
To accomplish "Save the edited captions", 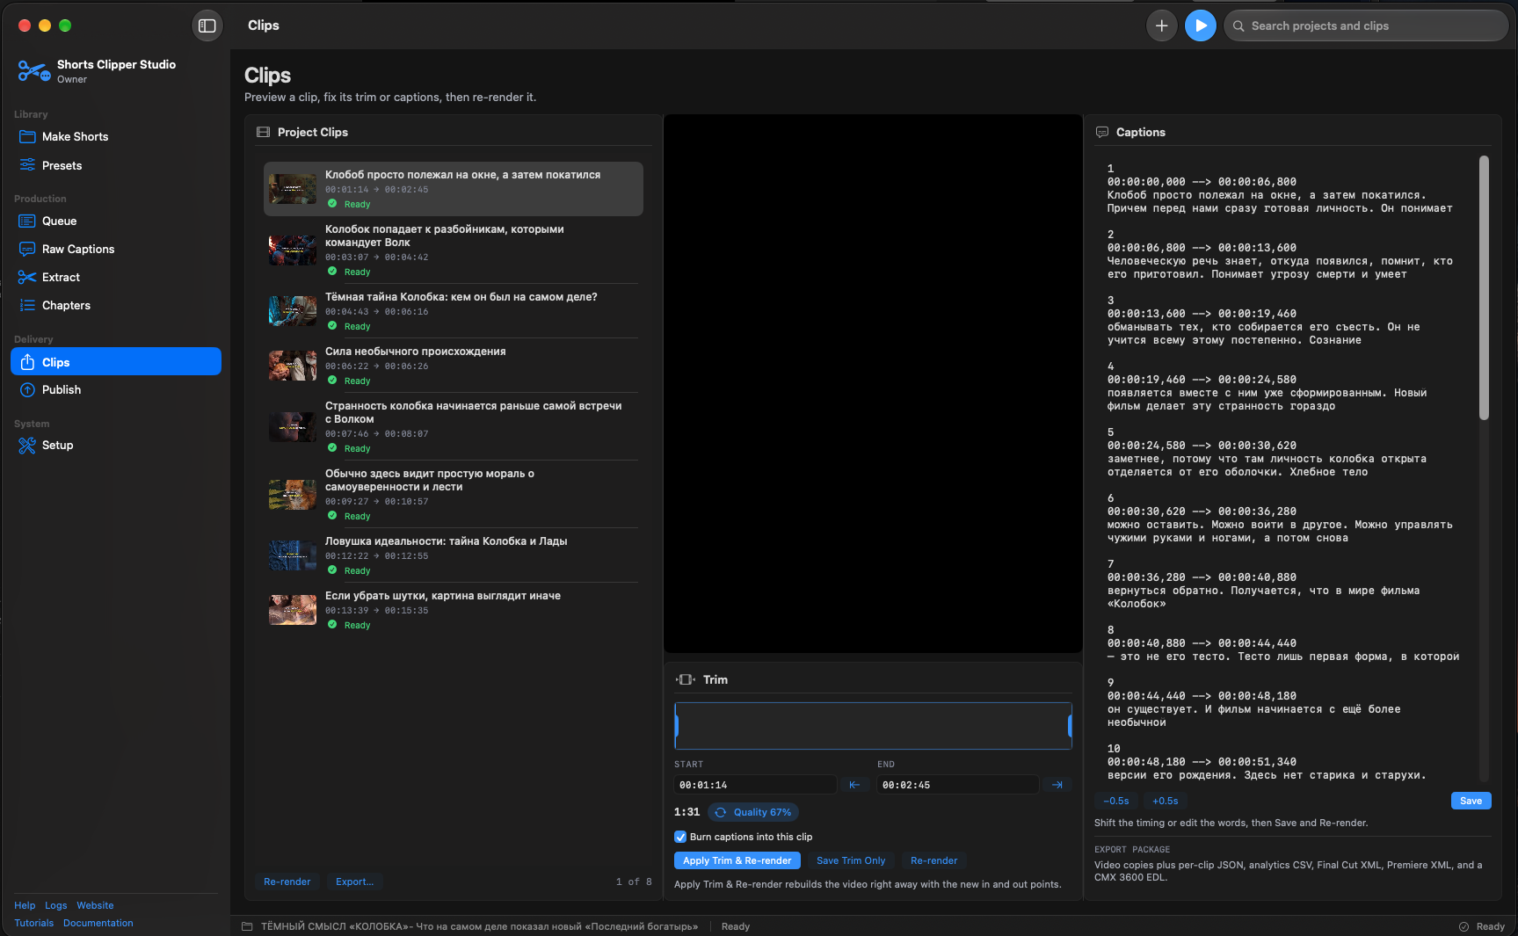I will point(1471,801).
